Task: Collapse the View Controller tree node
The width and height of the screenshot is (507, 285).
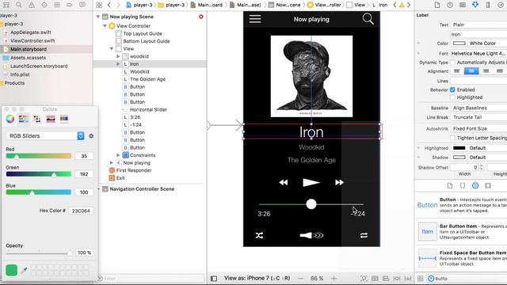Action: tap(105, 26)
